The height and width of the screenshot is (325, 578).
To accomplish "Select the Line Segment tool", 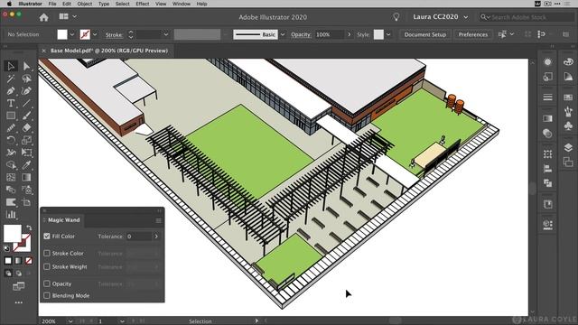I will (26, 103).
